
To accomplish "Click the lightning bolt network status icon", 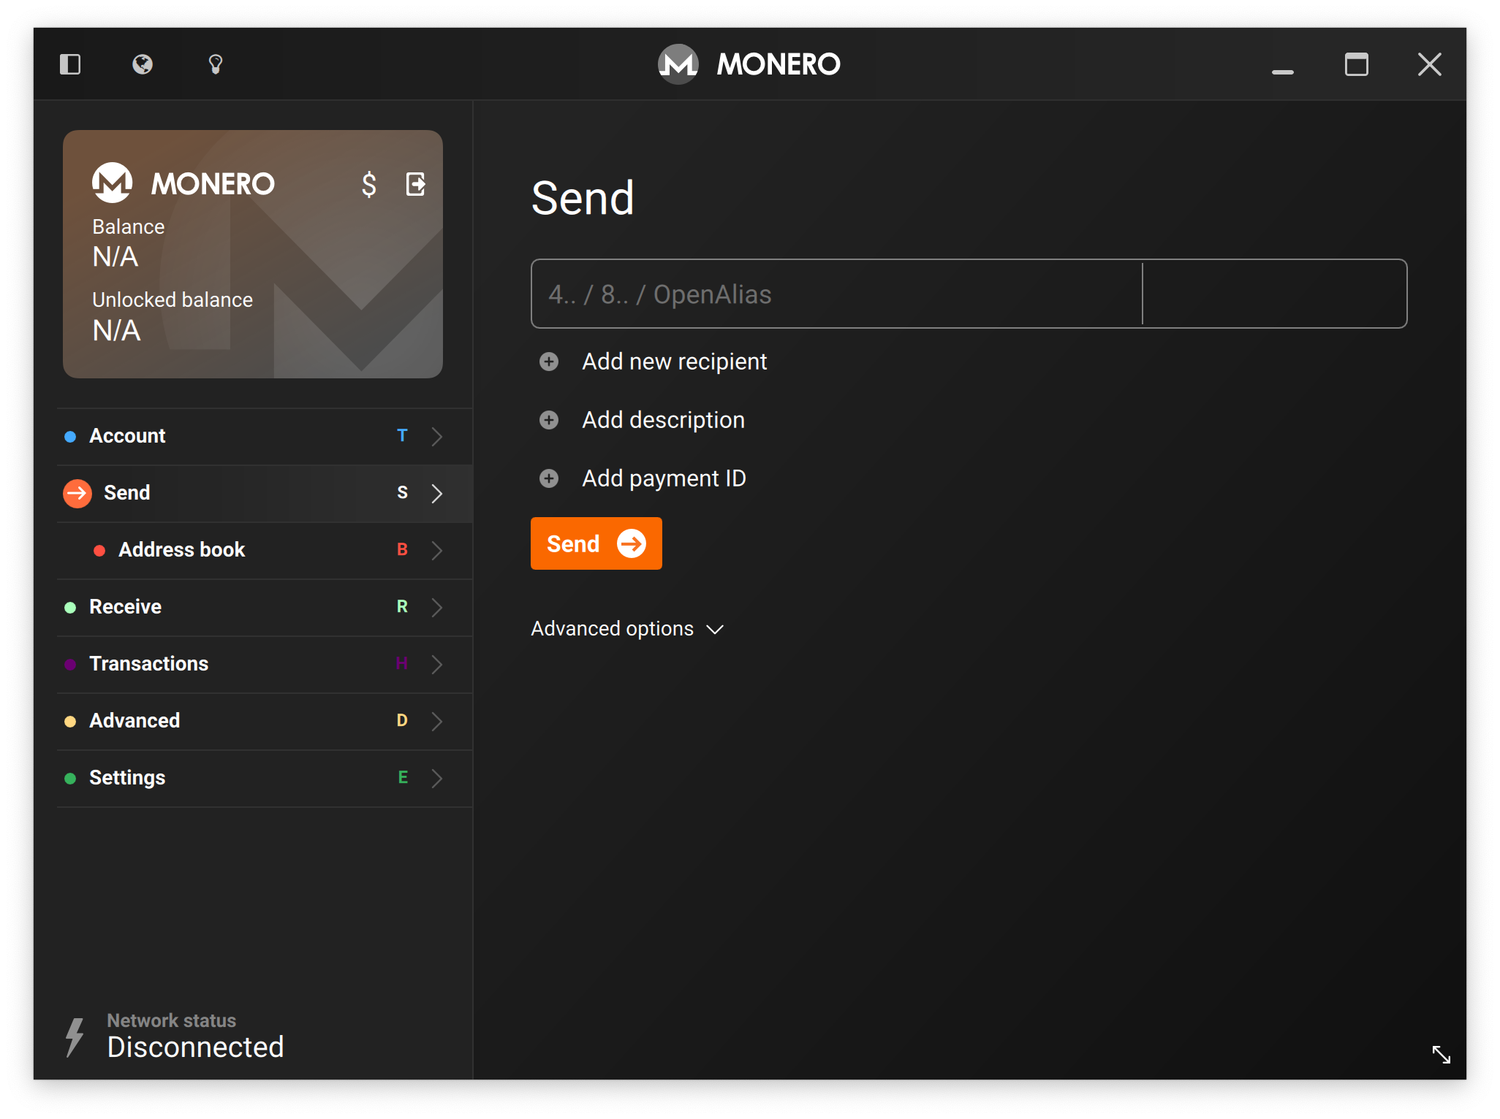I will click(75, 1037).
